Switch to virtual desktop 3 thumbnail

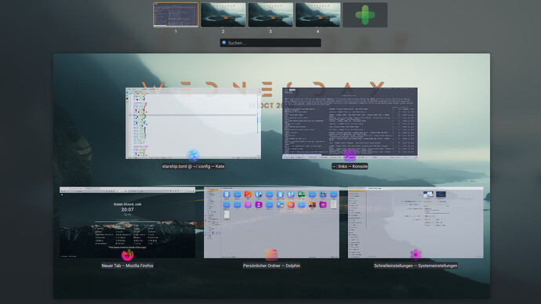point(270,15)
